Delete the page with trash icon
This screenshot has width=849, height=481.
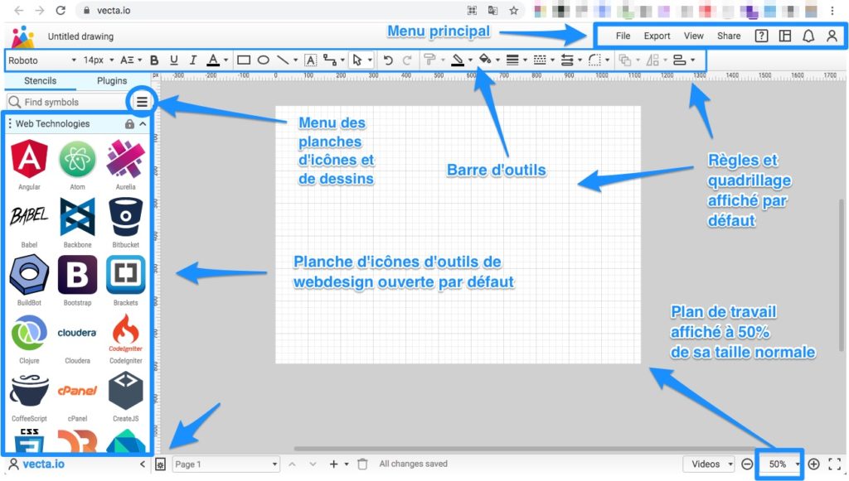(x=362, y=464)
